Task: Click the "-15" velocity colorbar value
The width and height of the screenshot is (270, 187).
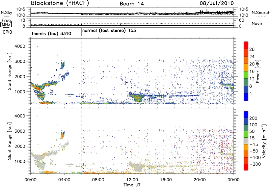Action: [253, 144]
